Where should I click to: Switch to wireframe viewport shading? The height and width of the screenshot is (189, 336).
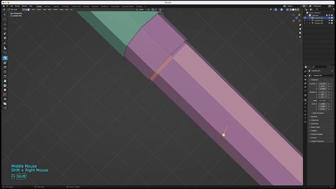(x=290, y=9)
